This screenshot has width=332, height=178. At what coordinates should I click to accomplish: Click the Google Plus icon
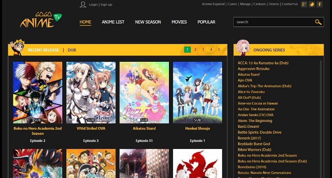coord(304,4)
